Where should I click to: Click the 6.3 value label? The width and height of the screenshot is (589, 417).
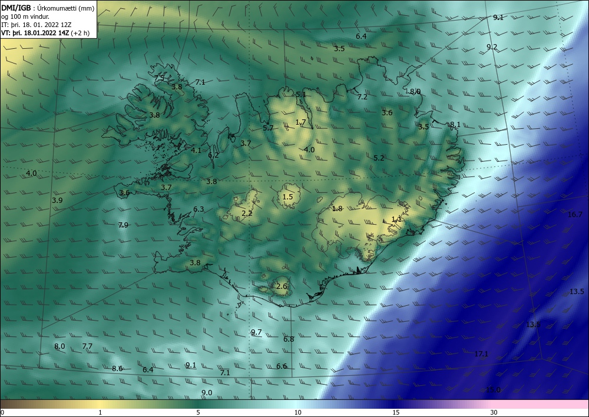198,209
